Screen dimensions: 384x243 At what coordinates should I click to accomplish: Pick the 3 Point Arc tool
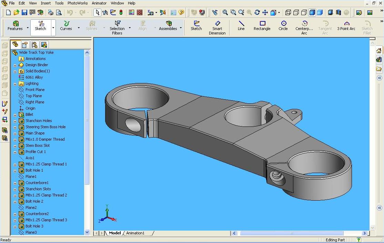pos(346,26)
